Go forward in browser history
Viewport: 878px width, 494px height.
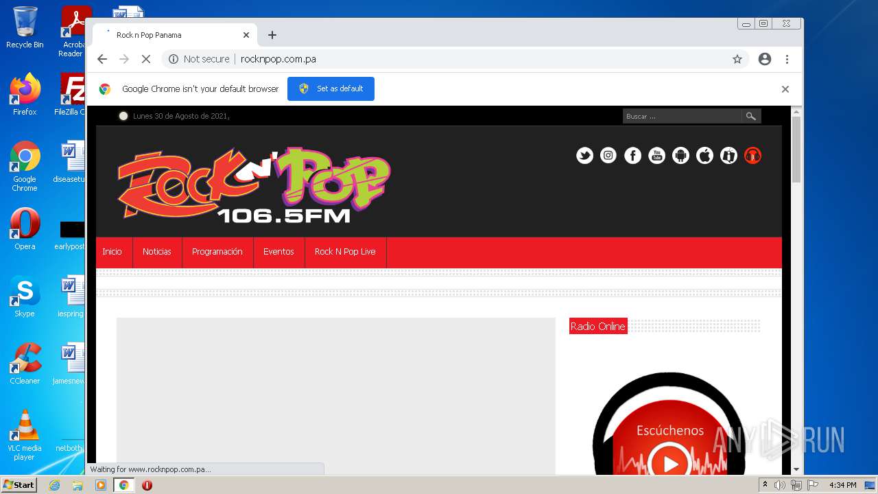[124, 59]
